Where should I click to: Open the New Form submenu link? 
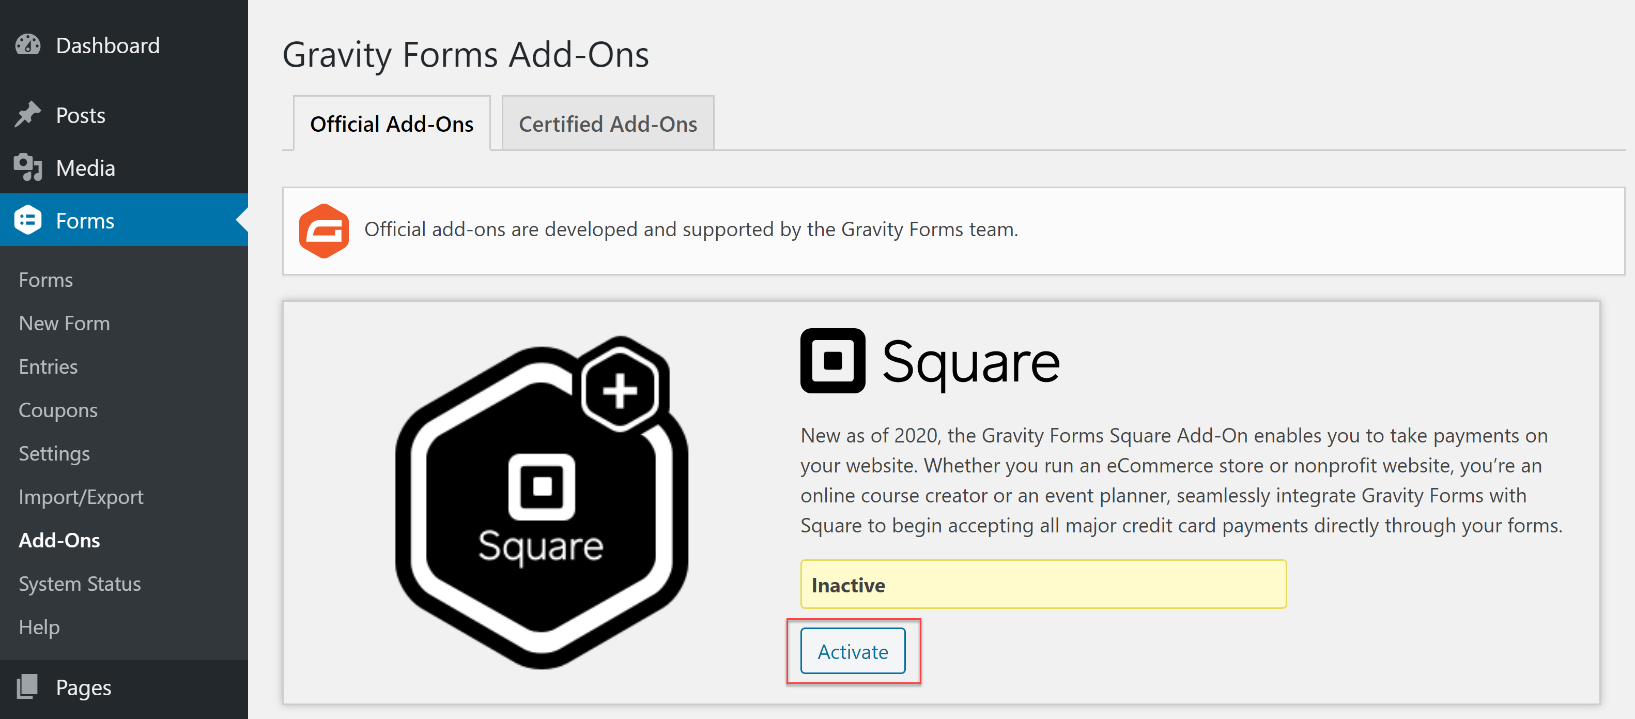[x=64, y=323]
